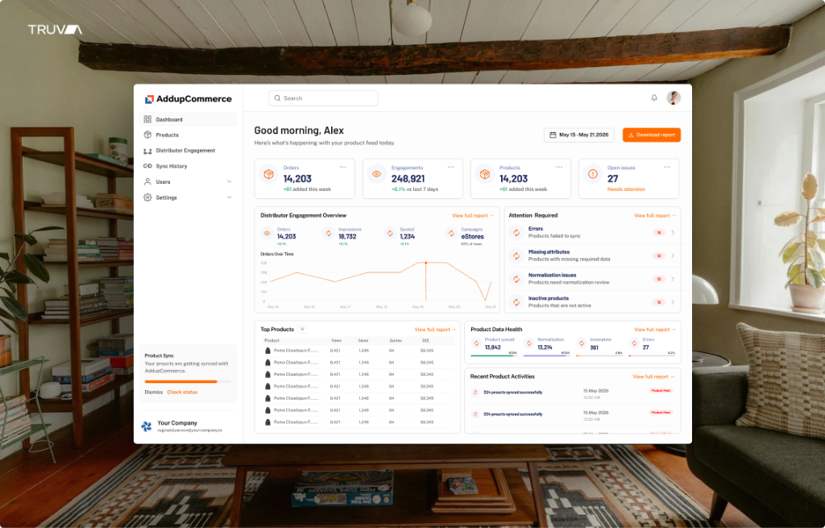This screenshot has width=825, height=528.
Task: Click the Settings gear icon in sidebar
Action: pyautogui.click(x=147, y=197)
